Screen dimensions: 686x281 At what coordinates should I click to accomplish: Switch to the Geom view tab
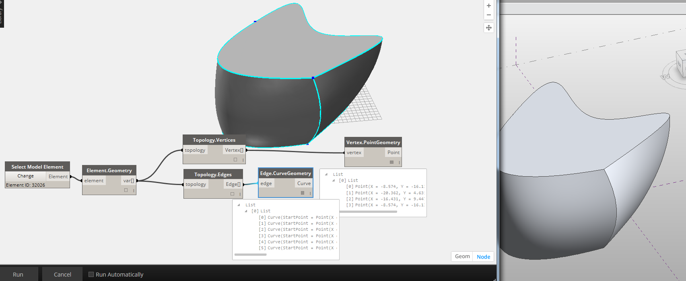coord(462,257)
